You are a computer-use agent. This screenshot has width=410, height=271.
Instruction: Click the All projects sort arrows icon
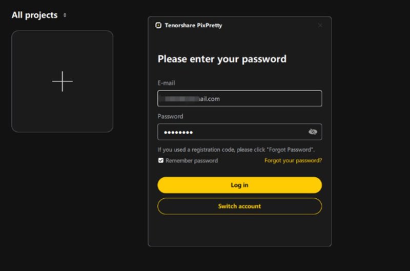coord(65,15)
